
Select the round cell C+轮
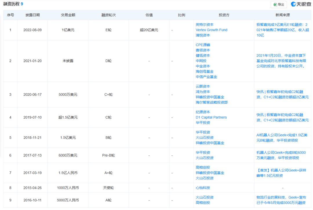[108, 95]
